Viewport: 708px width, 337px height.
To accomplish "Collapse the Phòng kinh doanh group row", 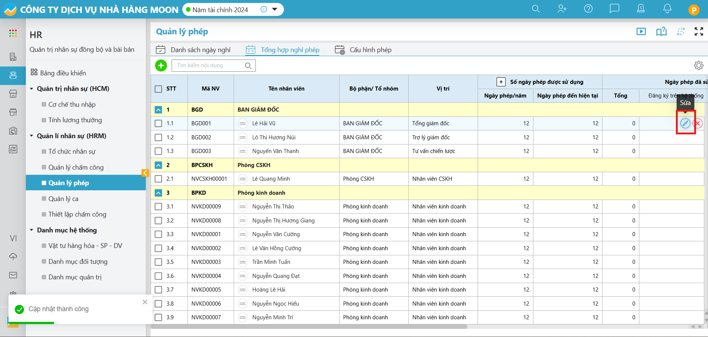I will [158, 193].
